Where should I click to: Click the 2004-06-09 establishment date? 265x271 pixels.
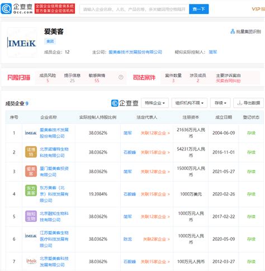[224, 133]
